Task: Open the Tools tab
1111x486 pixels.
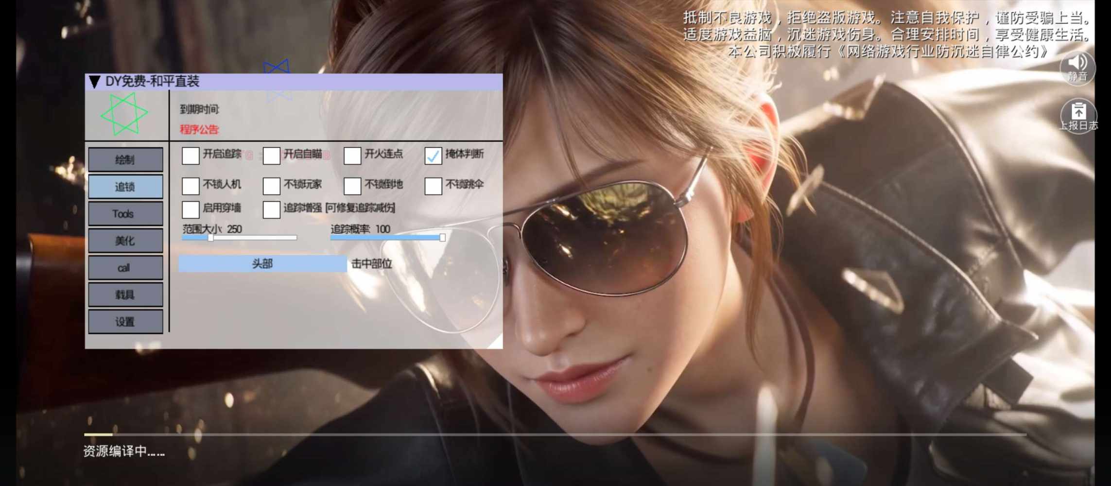Action: coord(125,214)
